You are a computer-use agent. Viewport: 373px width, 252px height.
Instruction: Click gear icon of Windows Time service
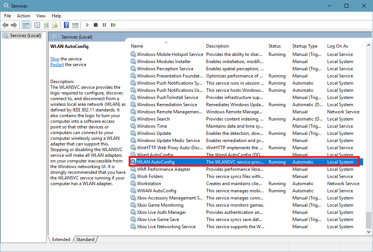(x=133, y=126)
